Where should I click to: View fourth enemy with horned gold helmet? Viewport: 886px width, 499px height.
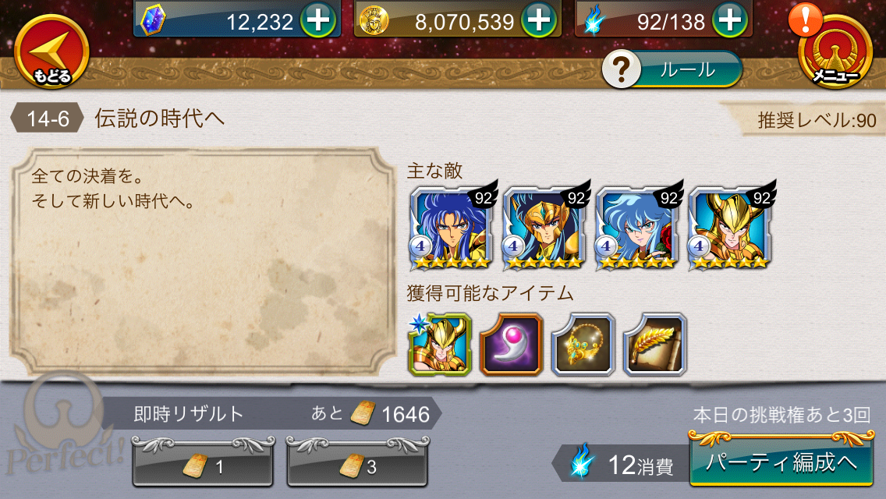(x=730, y=228)
